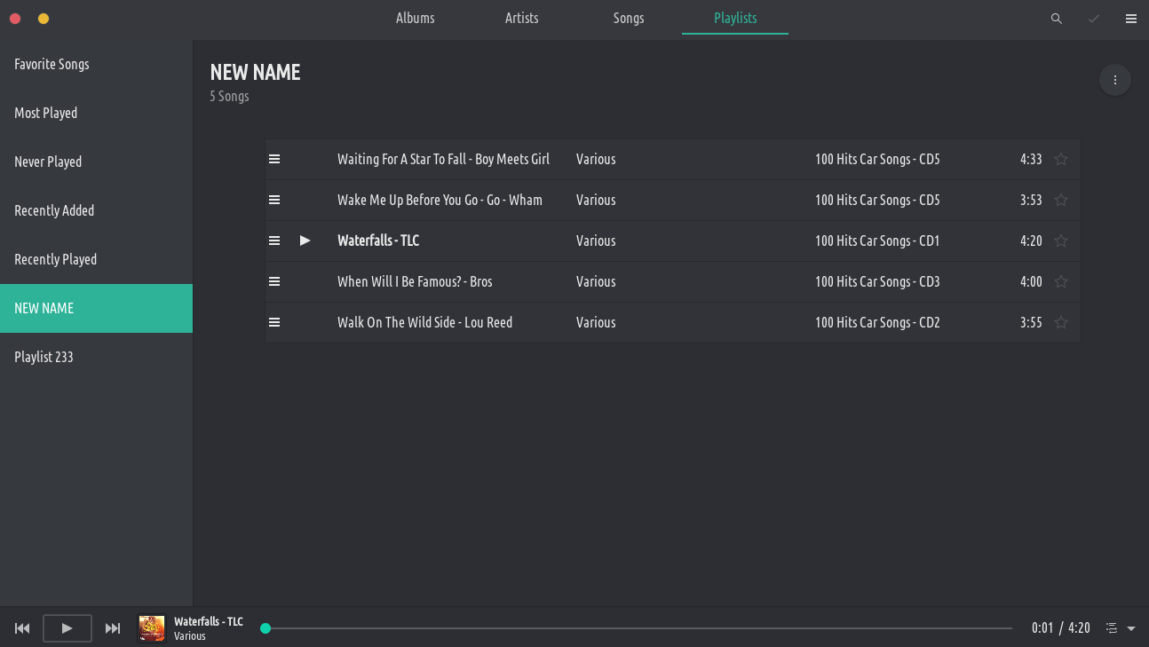
Task: Open the hamburger application menu
Action: pyautogui.click(x=1131, y=19)
